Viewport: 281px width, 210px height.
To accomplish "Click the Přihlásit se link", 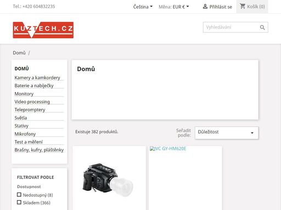I will tap(221, 7).
